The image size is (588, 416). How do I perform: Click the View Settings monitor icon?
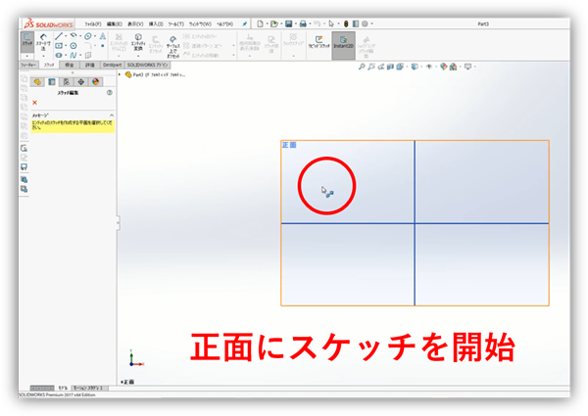click(x=467, y=67)
